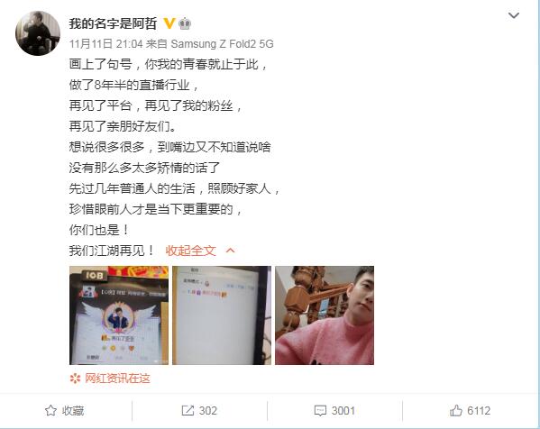Open the poster's round avatar

(38, 33)
